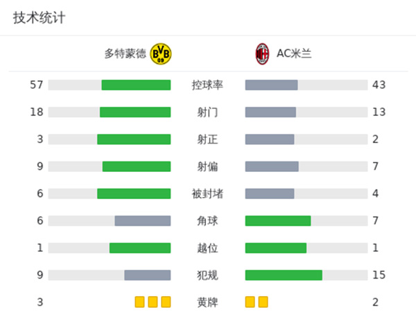Click the 黄牌 yellow card label

(208, 302)
